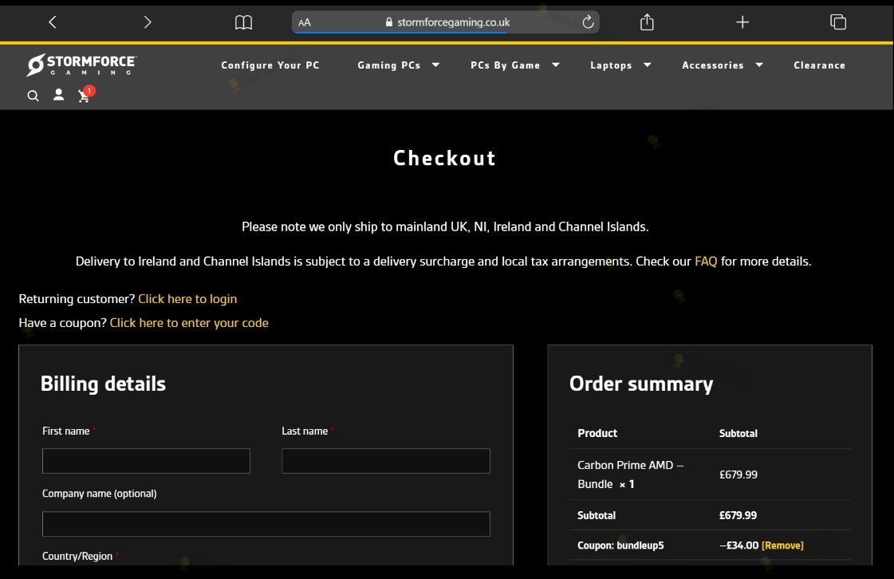894x579 pixels.
Task: Click the Checkout page heading
Action: [x=445, y=158]
